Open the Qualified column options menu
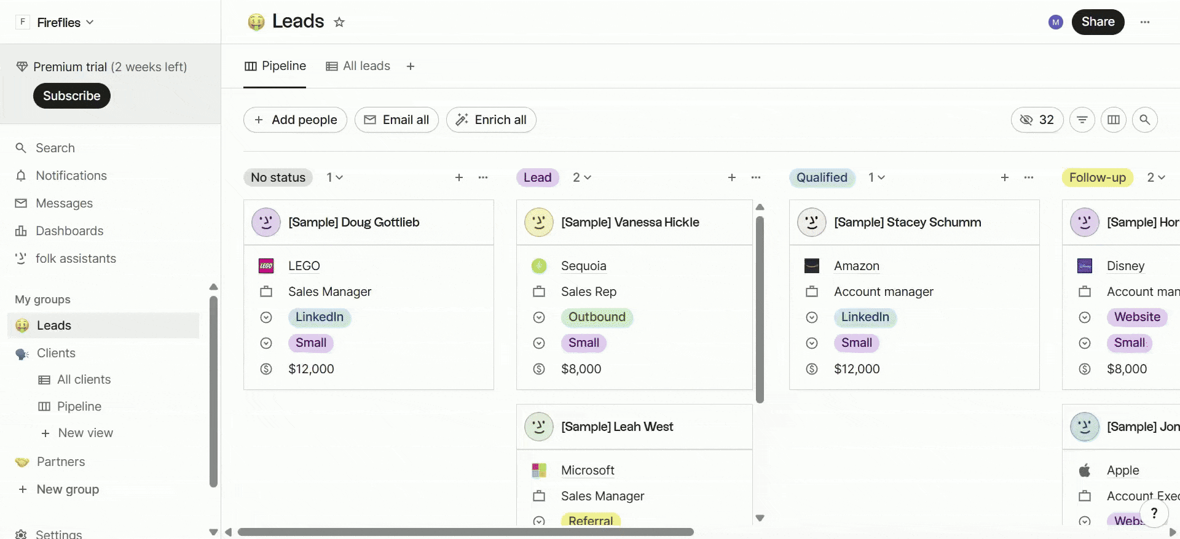This screenshot has height=539, width=1180. [x=1029, y=177]
